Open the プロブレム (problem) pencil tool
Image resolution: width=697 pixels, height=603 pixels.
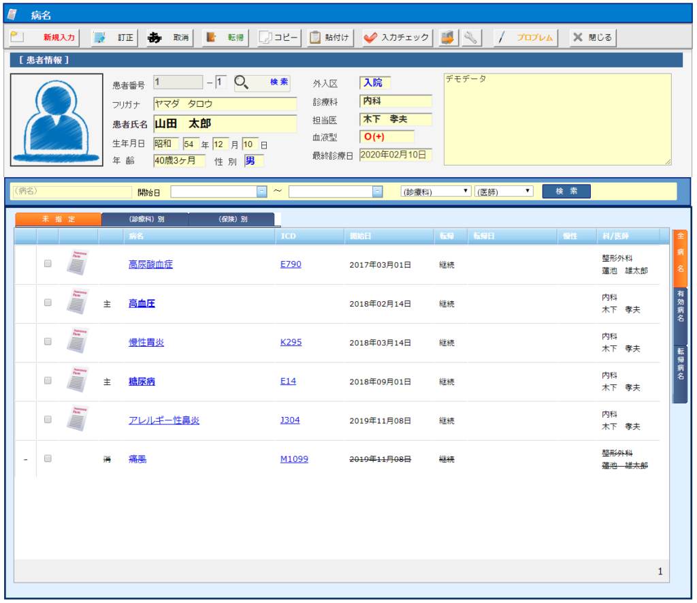pyautogui.click(x=525, y=37)
